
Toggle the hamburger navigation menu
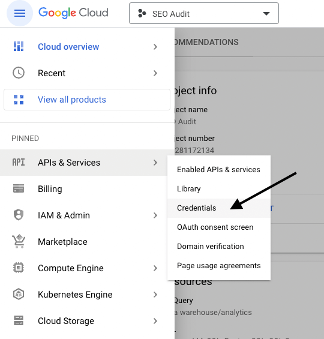[x=20, y=13]
